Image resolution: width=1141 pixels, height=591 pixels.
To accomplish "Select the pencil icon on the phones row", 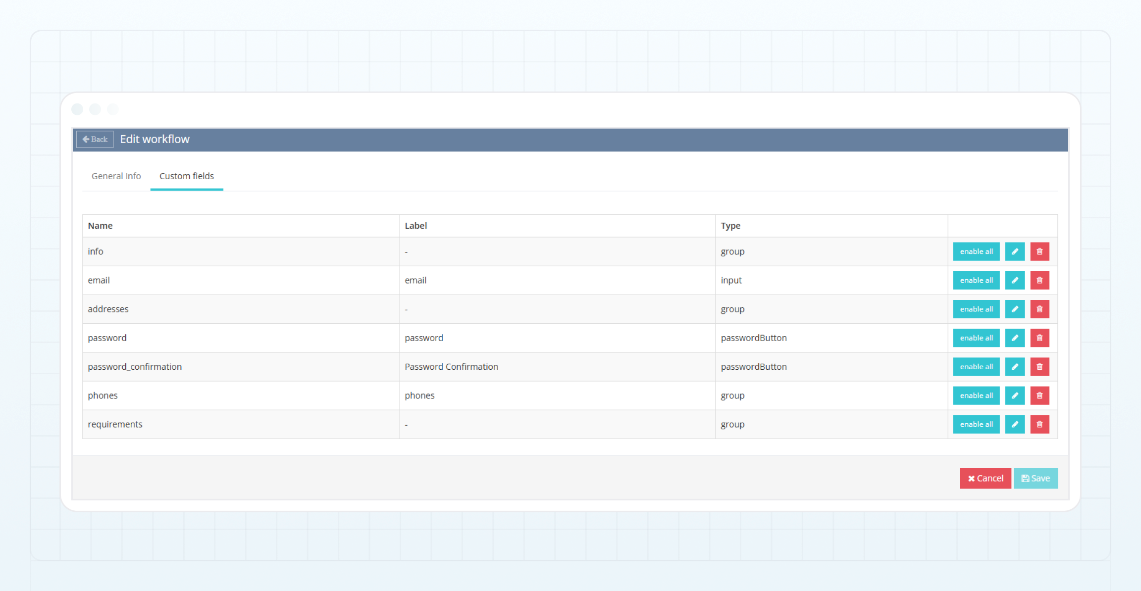I will coord(1015,395).
